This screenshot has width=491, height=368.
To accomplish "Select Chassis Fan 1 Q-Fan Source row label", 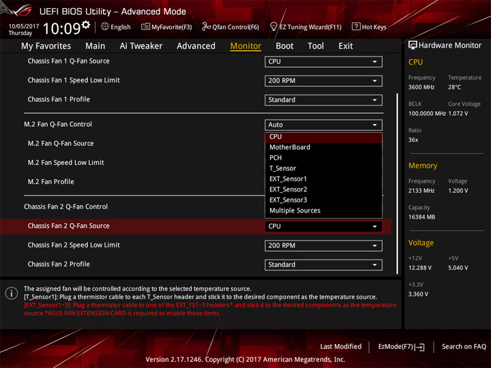I will pos(69,61).
